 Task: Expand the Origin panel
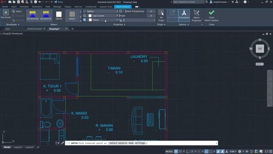pyautogui.click(x=161, y=24)
